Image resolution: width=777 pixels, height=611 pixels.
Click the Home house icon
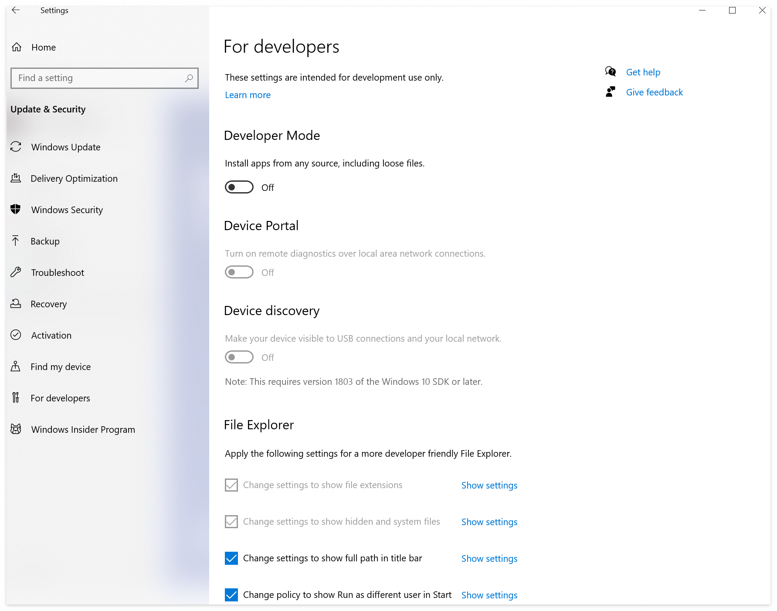click(17, 47)
